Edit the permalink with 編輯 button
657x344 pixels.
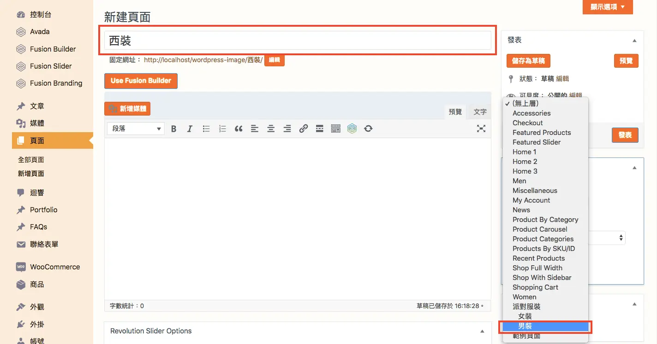[x=275, y=60]
